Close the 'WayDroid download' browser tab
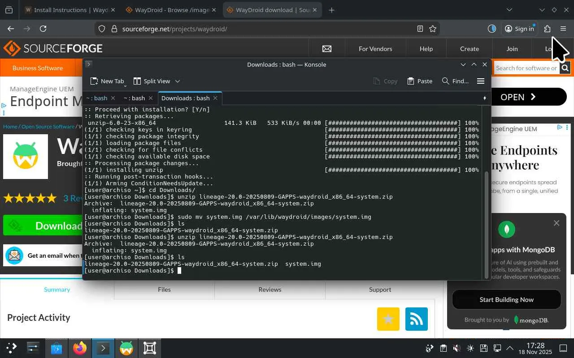Viewport: 574px width, 358px height. (314, 10)
